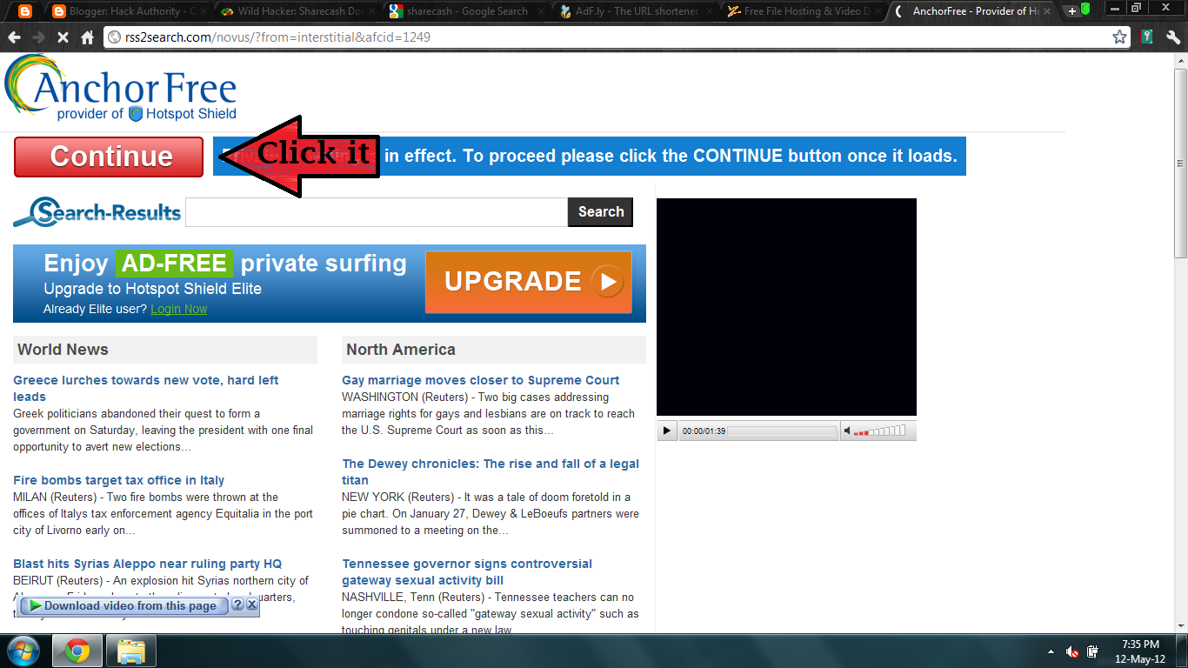Show hidden system tray icons
The height and width of the screenshot is (668, 1188).
pyautogui.click(x=1051, y=651)
